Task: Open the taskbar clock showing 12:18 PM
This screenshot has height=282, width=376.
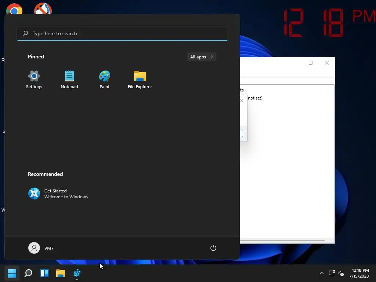Action: (x=359, y=273)
